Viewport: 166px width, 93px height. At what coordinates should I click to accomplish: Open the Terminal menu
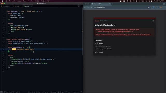pos(37,1)
